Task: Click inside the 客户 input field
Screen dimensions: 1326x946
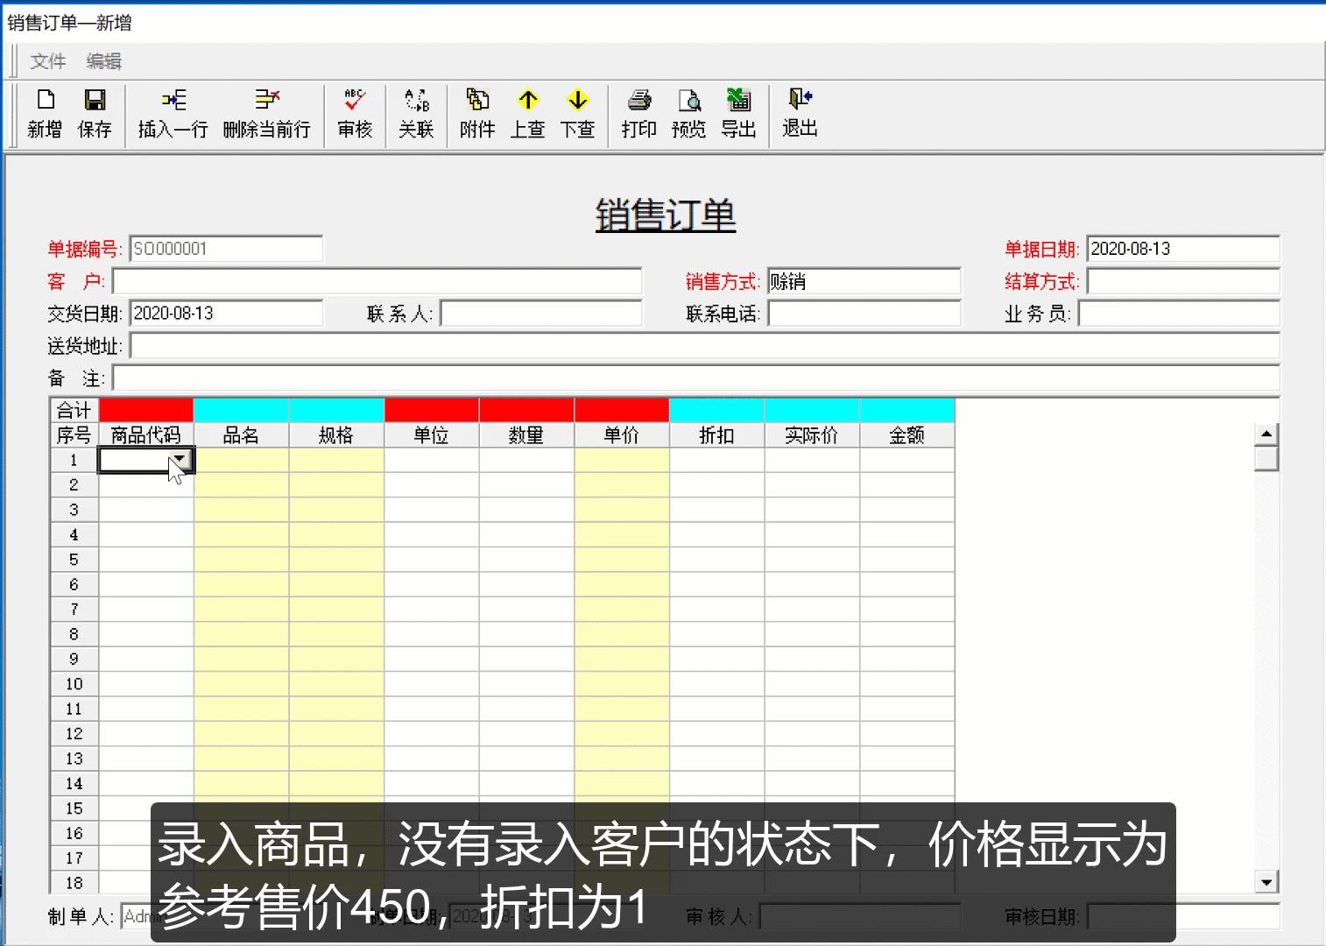Action: pos(377,281)
